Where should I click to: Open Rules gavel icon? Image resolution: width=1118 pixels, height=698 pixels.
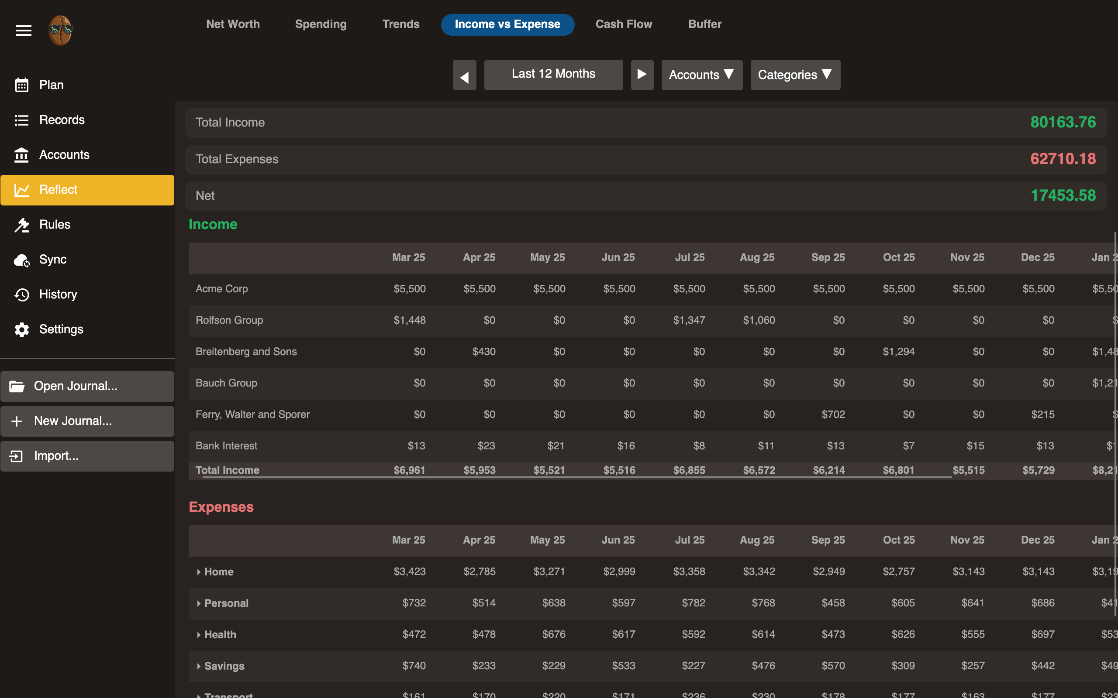[21, 225]
